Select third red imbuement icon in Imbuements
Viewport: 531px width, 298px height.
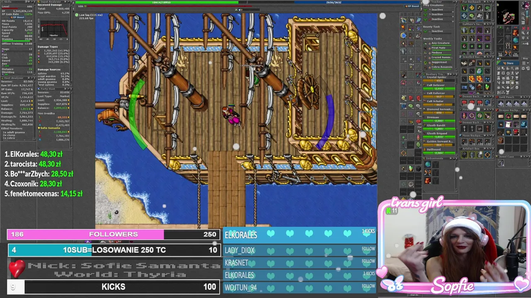click(x=428, y=181)
